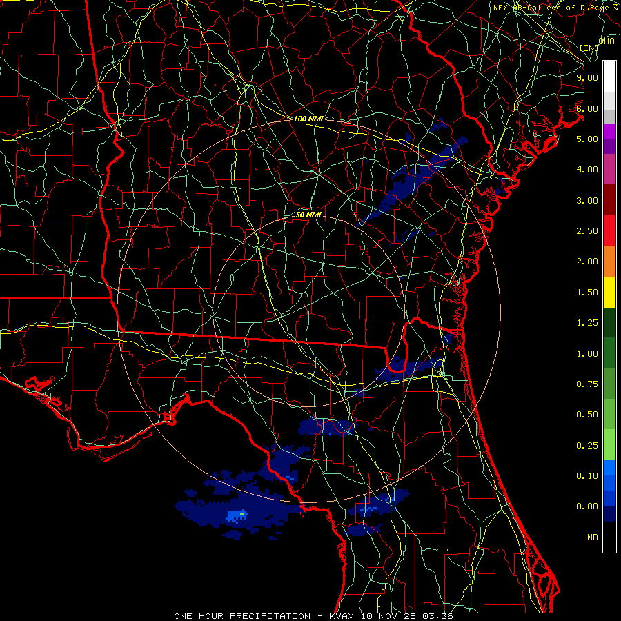Click the white swatch atop the color scale
The image size is (621, 621).
609,77
